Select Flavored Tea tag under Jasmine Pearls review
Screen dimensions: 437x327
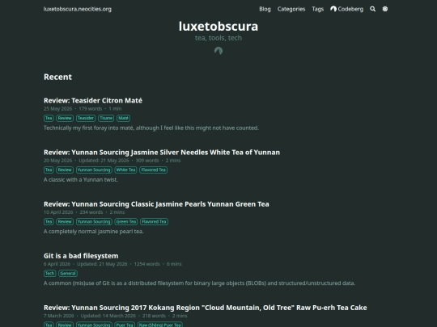tap(154, 221)
